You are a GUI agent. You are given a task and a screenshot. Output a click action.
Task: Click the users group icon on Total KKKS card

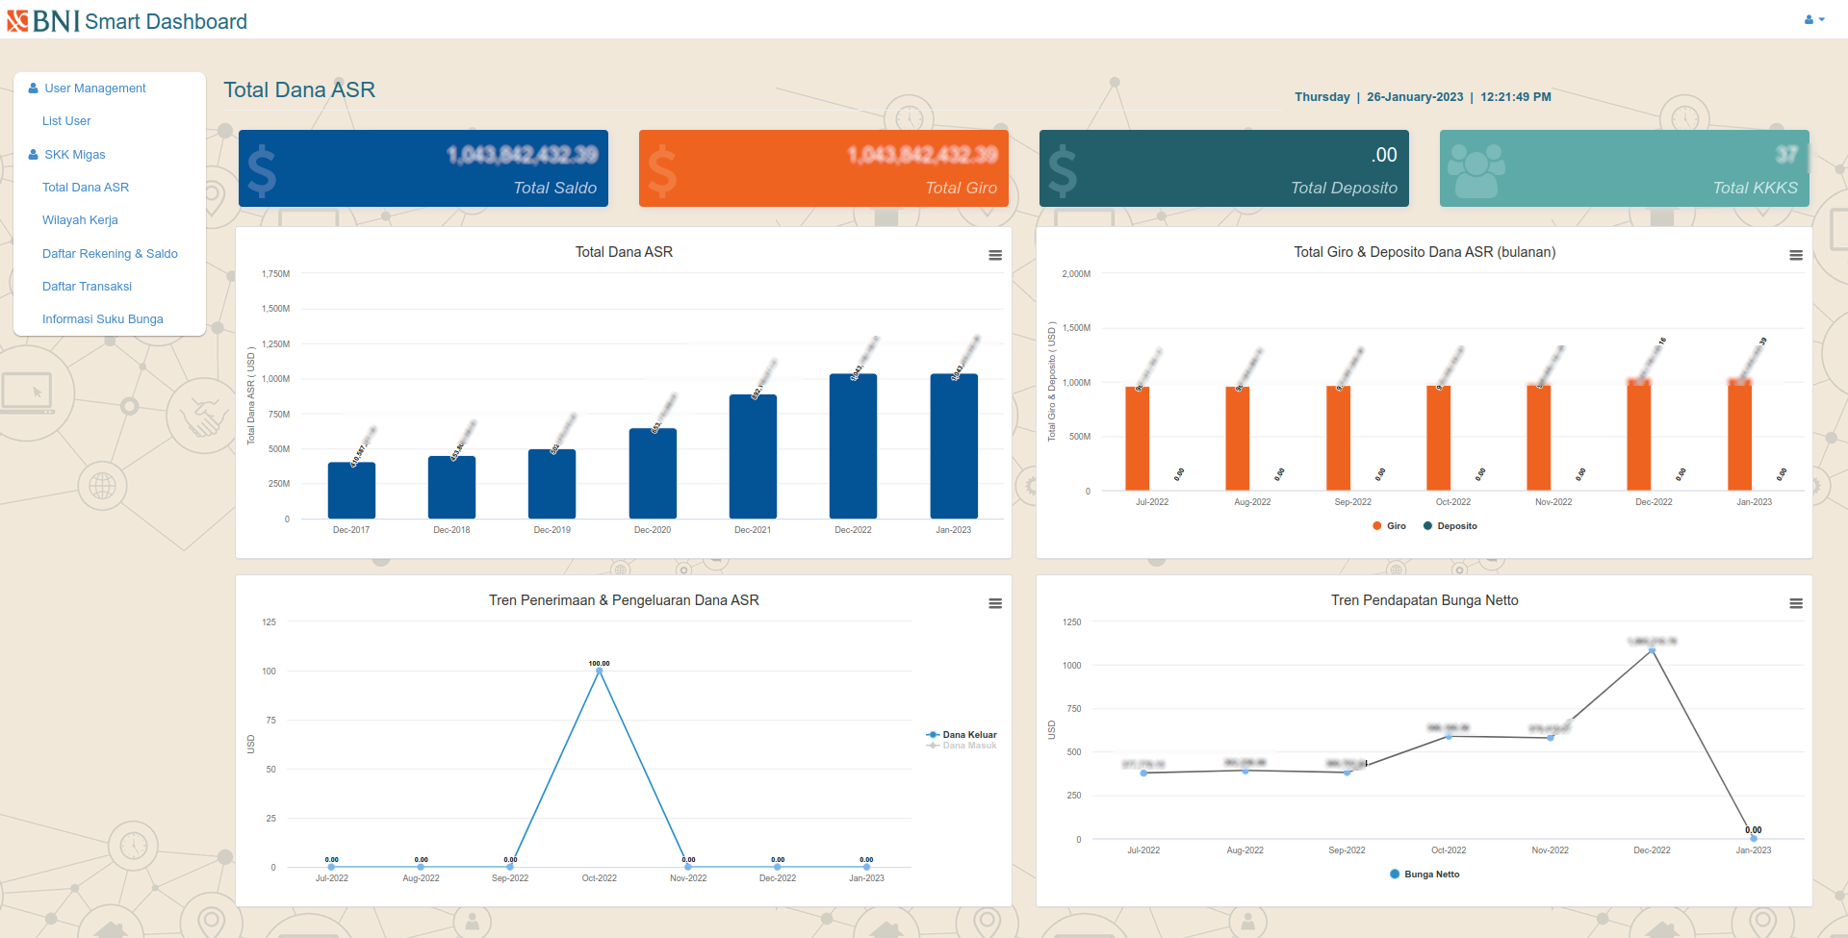coord(1476,170)
